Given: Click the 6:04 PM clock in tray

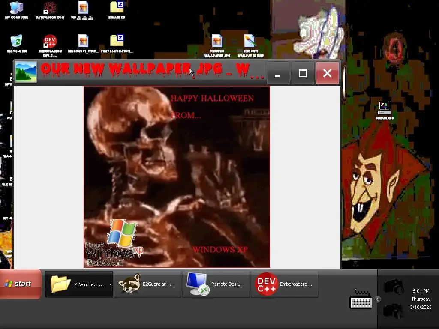Looking at the screenshot, I should click(421, 291).
